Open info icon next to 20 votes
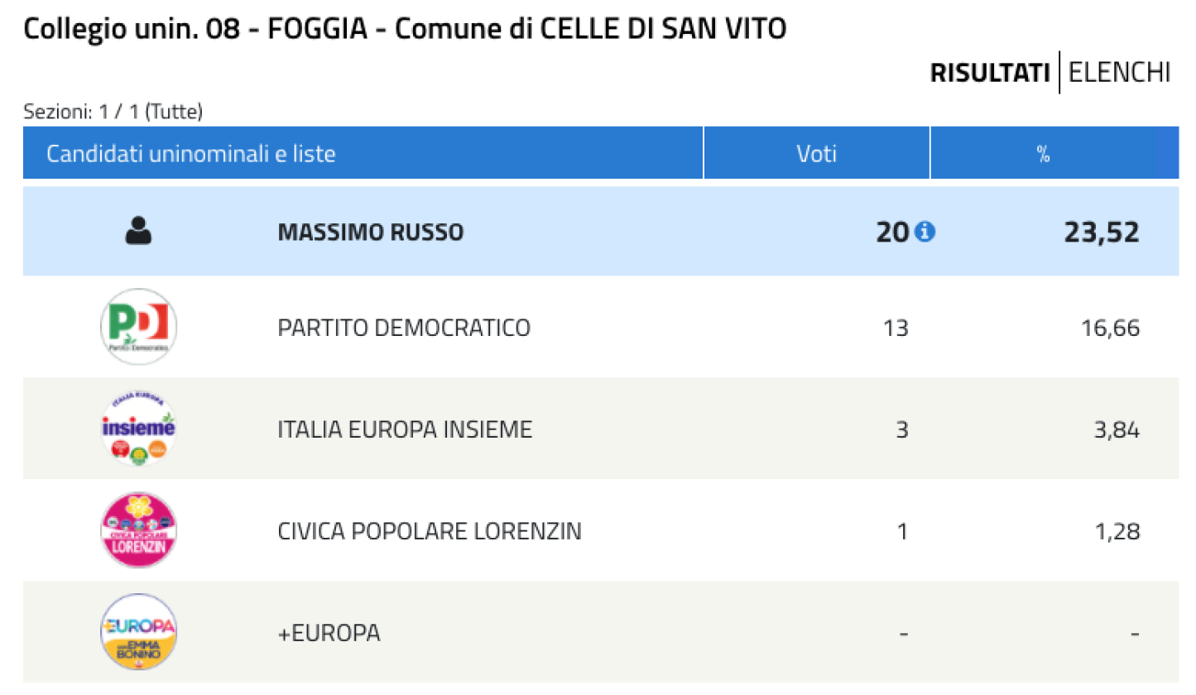Screen dimensions: 1196x695 coord(925,232)
